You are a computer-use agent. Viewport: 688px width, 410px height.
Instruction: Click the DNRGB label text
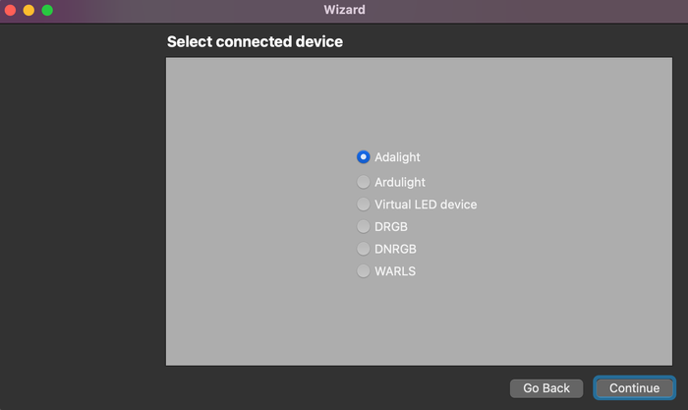point(395,249)
